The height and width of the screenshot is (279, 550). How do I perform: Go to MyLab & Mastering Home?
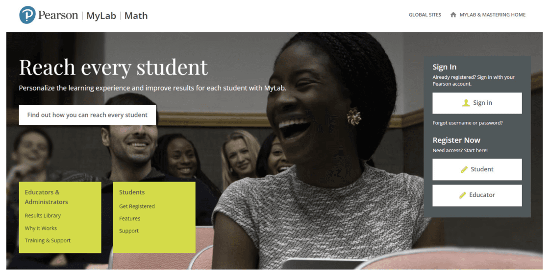[493, 15]
